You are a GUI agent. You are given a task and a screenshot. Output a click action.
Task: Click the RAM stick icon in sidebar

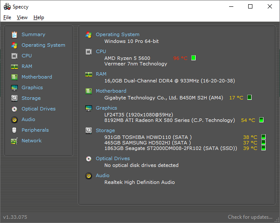tap(14, 67)
